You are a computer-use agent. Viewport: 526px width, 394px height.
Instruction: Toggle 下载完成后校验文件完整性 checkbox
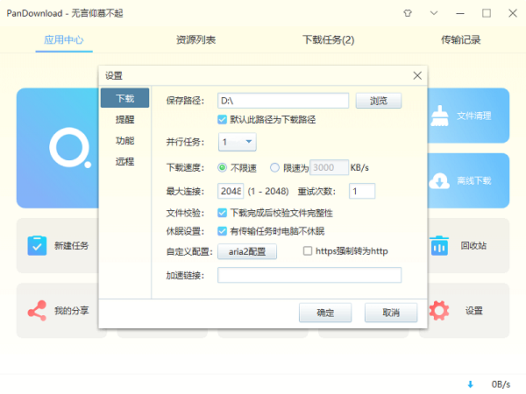(222, 213)
